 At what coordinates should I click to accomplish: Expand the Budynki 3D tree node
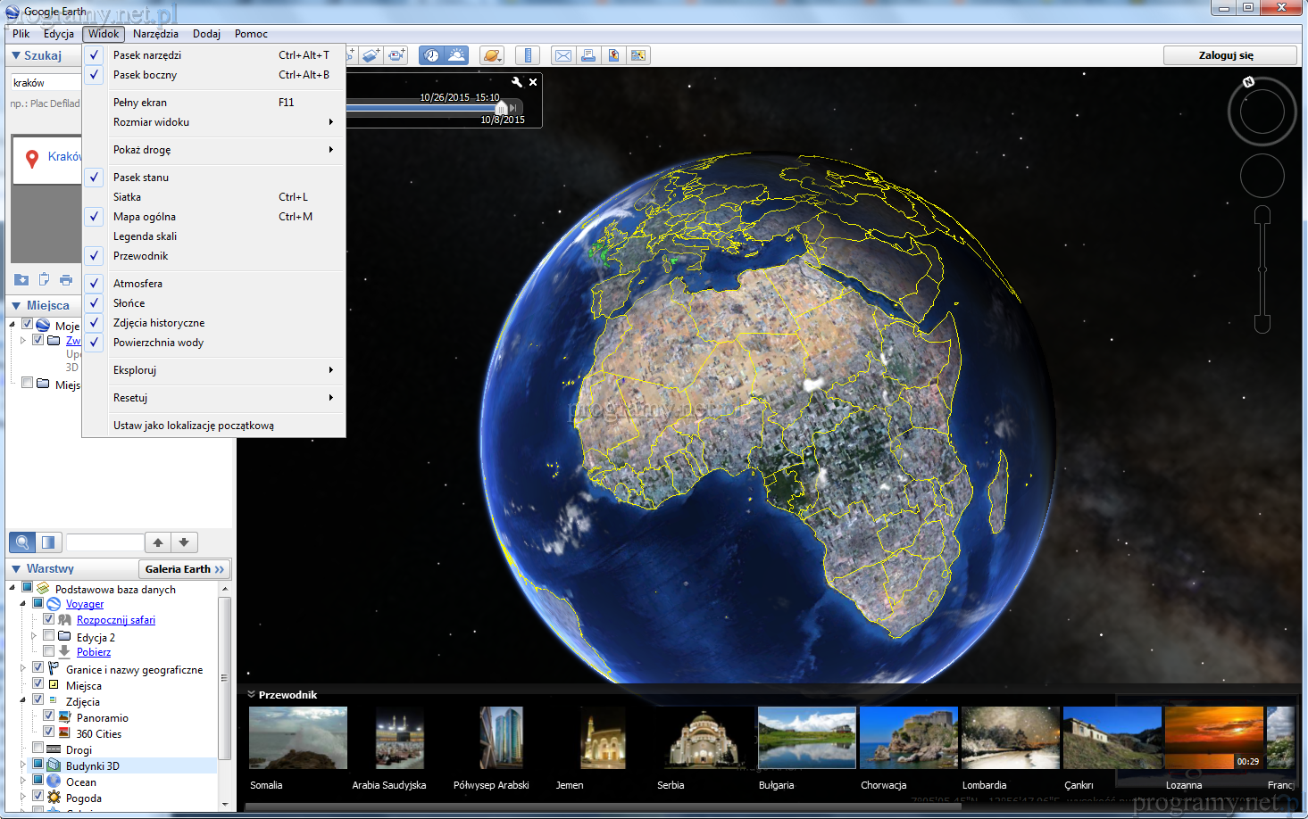(23, 765)
